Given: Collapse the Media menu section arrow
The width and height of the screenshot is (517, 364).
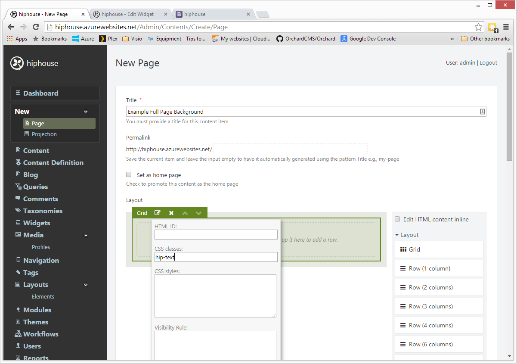Looking at the screenshot, I should pyautogui.click(x=86, y=236).
